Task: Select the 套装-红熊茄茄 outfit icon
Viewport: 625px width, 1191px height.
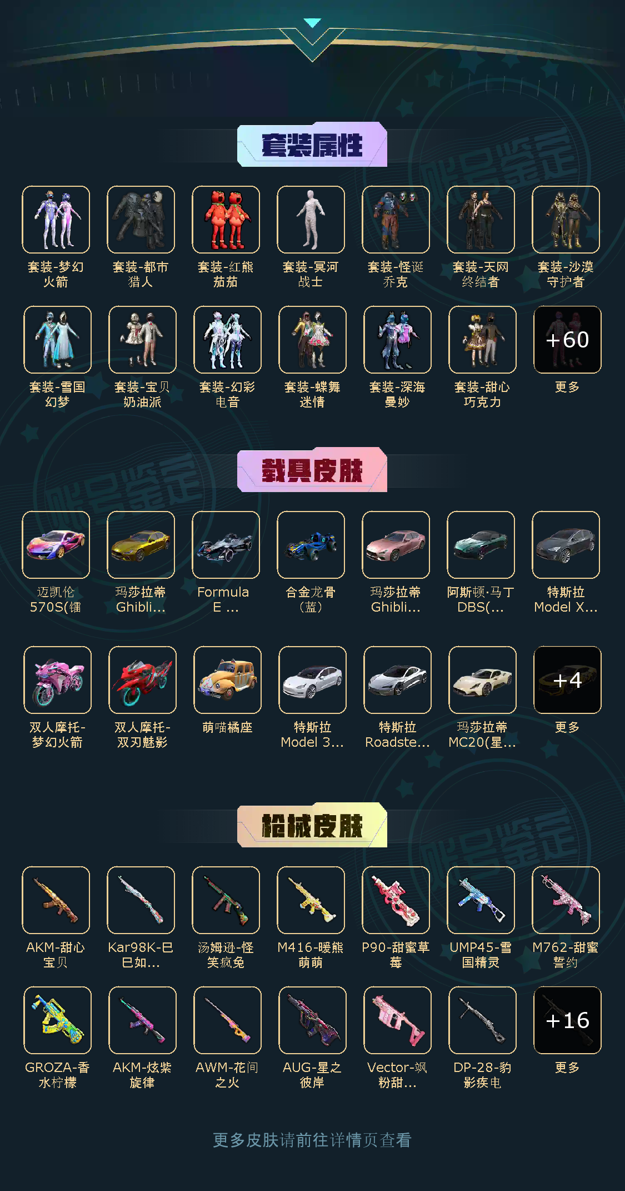Action: tap(226, 220)
